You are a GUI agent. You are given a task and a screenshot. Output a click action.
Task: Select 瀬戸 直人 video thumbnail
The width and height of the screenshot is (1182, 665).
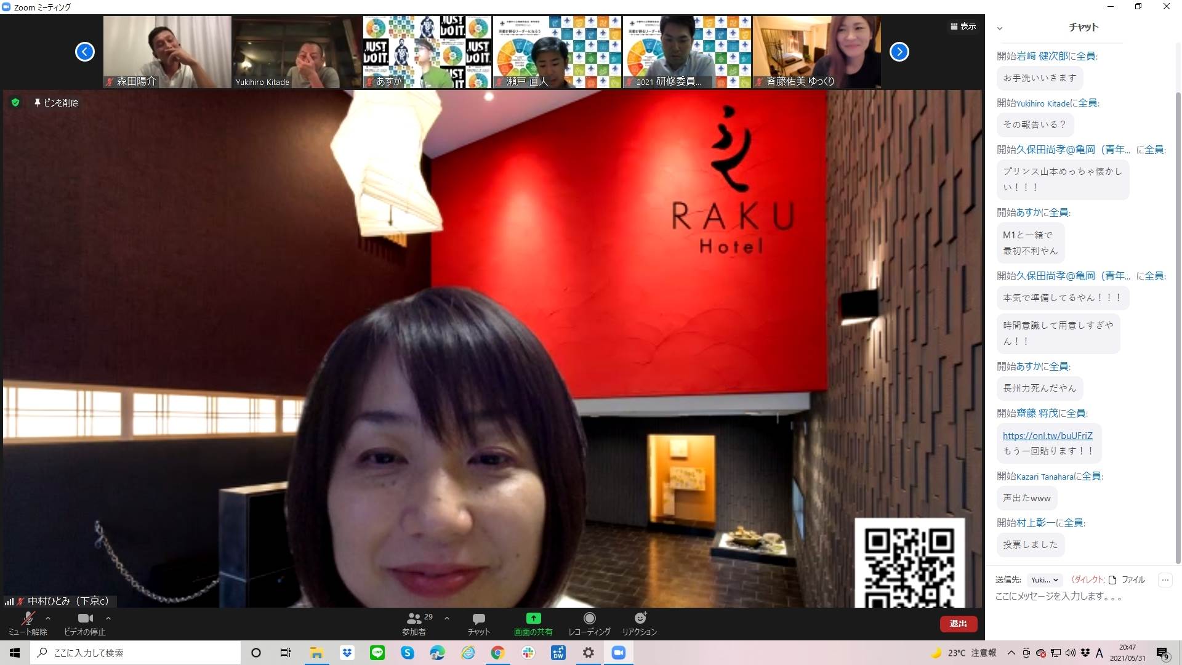(557, 52)
